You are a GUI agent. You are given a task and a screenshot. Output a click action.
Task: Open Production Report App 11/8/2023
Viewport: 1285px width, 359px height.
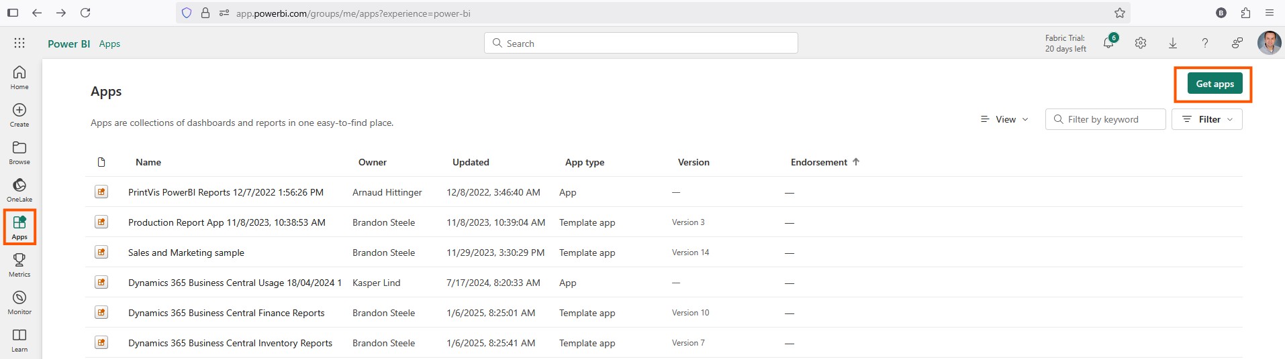[x=227, y=222]
